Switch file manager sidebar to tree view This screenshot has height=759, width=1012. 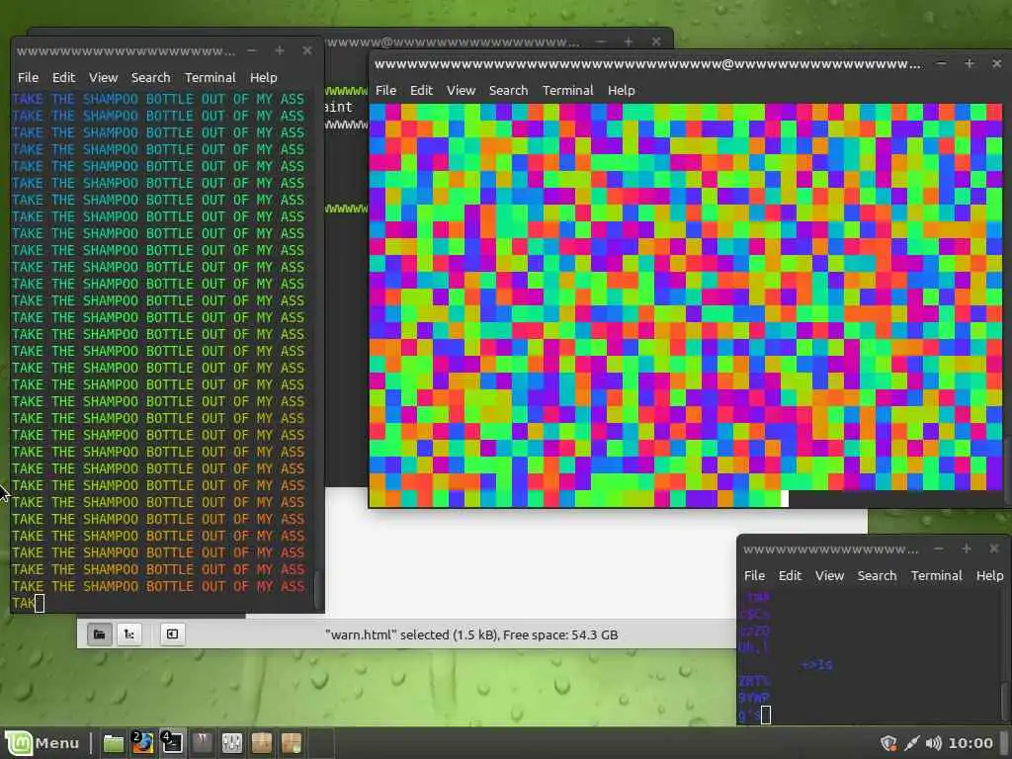[x=129, y=634]
